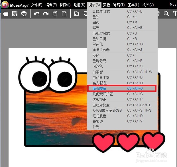Choose the 可选色 menu entry
This screenshot has width=177, height=167.
(x=122, y=66)
